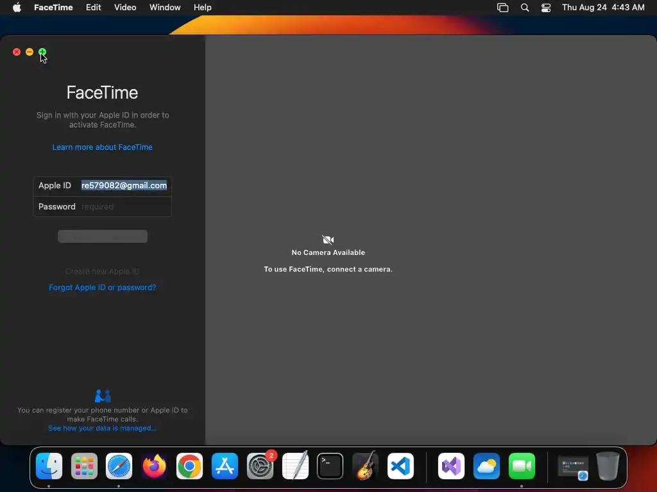The image size is (657, 492).
Task: Open Firefox from the Dock
Action: coord(154,466)
